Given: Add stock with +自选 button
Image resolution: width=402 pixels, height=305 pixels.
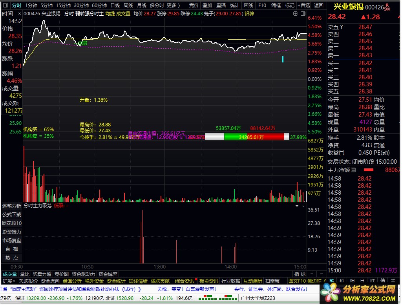Looking at the screenshot, I should click(x=304, y=5).
